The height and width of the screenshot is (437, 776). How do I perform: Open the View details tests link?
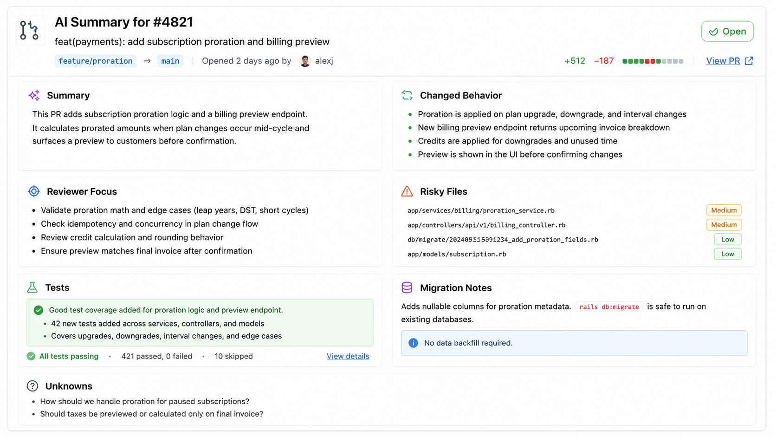(348, 356)
